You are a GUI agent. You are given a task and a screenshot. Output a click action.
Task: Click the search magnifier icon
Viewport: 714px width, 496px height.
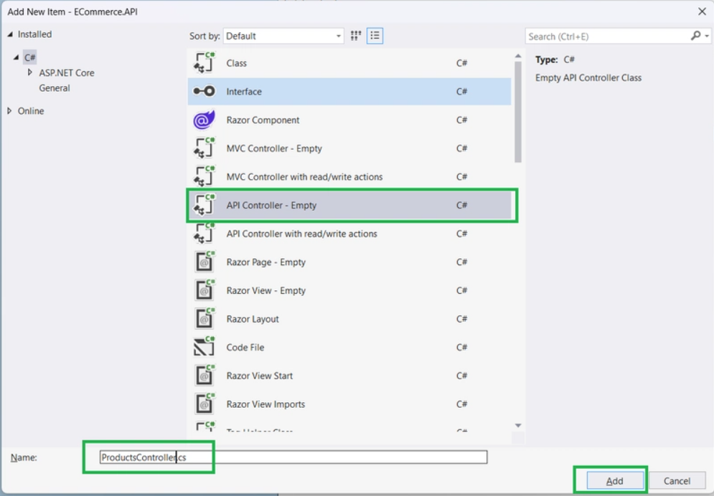click(x=695, y=36)
